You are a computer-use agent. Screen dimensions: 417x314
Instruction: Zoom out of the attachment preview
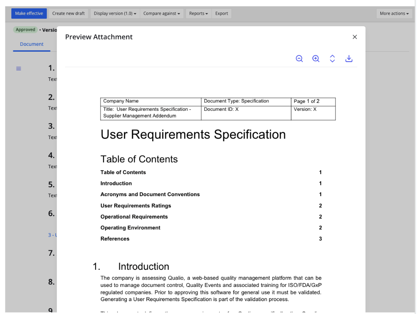299,59
